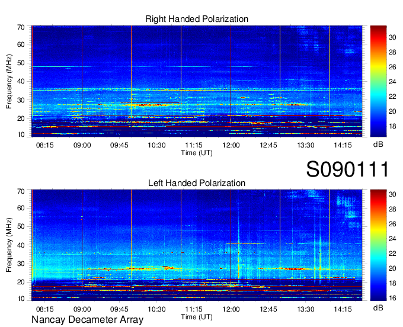Click the 50 MHz tick on Left Handed plot
Image resolution: width=403 pixels, height=327 pixels.
pos(21,226)
